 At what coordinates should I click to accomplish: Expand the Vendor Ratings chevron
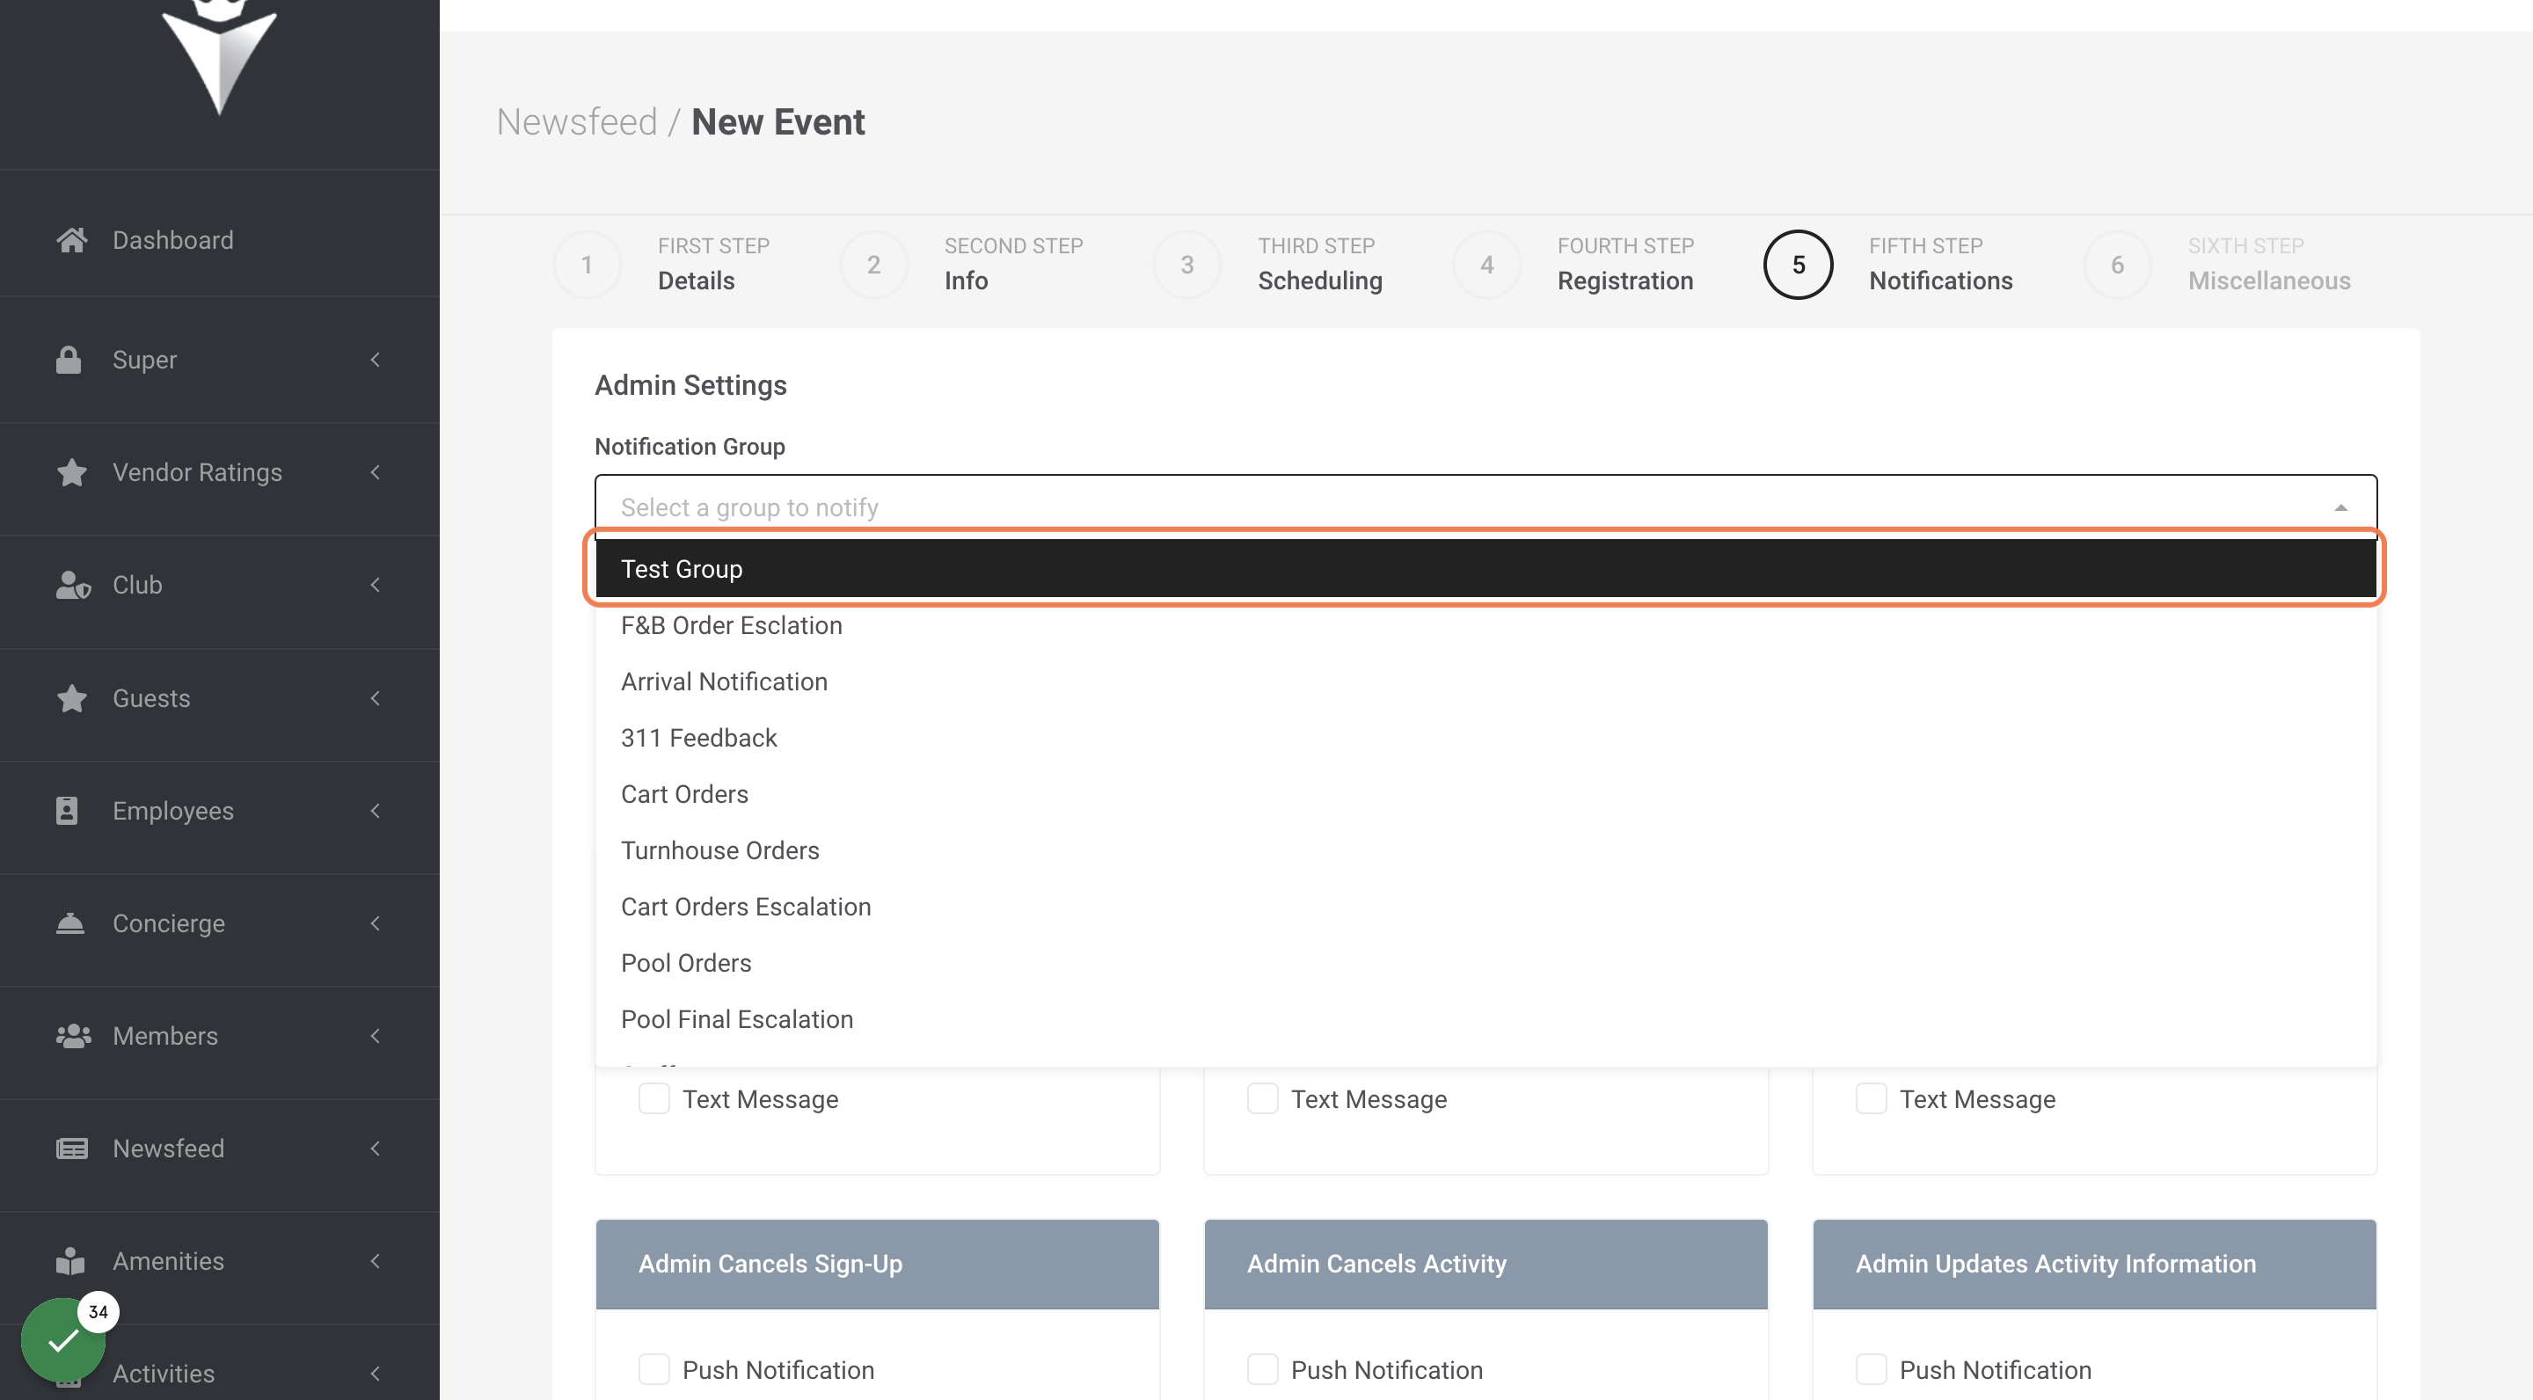point(375,472)
